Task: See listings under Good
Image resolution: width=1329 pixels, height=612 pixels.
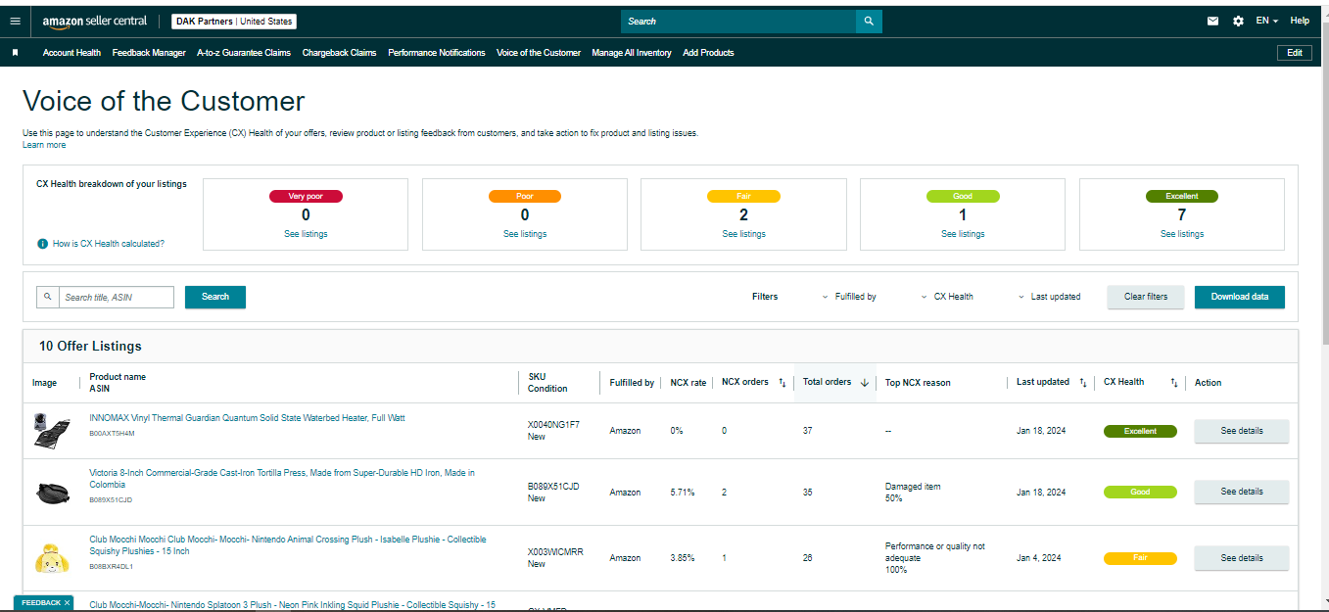Action: [963, 234]
